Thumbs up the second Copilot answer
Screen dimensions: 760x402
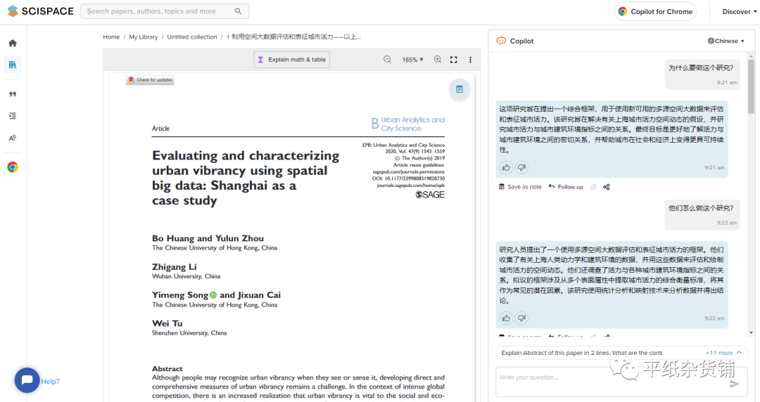click(x=506, y=318)
